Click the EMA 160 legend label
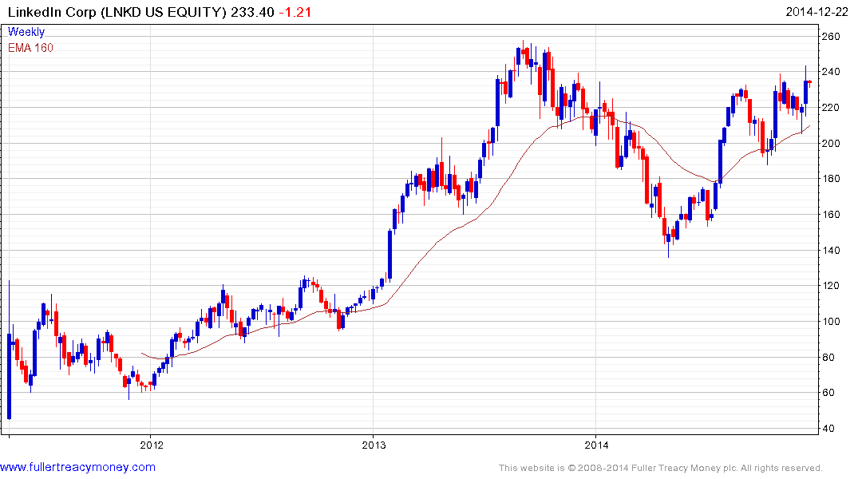This screenshot has height=479, width=858. point(30,48)
